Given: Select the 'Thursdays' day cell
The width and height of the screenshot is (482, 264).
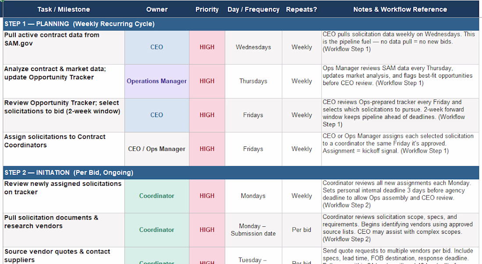Looking at the screenshot, I should (x=253, y=81).
